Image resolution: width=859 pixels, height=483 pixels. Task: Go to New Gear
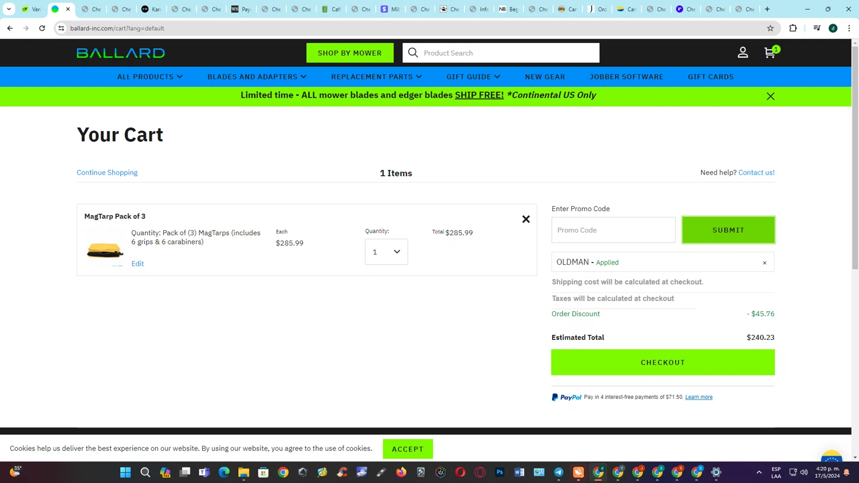(x=545, y=77)
